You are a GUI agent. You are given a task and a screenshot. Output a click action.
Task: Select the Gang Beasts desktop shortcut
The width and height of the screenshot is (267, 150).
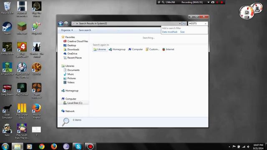coord(7,90)
